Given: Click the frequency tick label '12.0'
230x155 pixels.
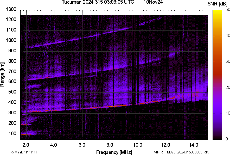Looking at the screenshot, I should click(165, 145).
